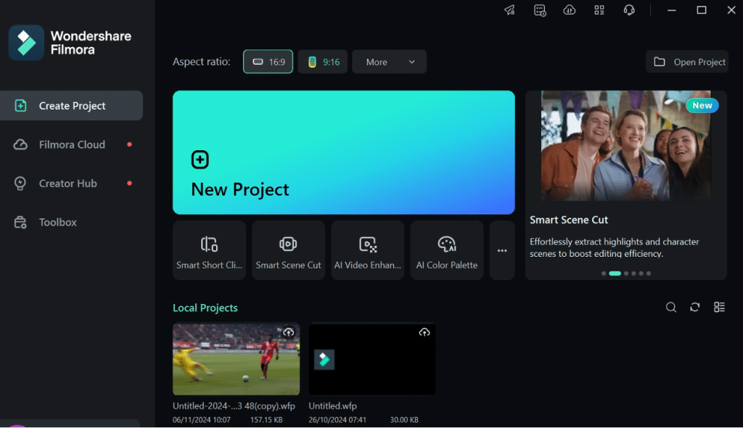Open the Toolbox sidebar item
The width and height of the screenshot is (743, 428).
coord(57,223)
